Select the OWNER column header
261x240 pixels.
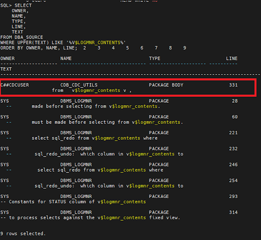pyautogui.click(x=7, y=59)
